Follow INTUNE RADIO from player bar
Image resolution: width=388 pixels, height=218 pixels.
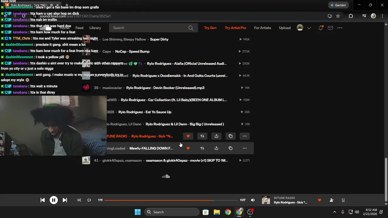(331, 200)
